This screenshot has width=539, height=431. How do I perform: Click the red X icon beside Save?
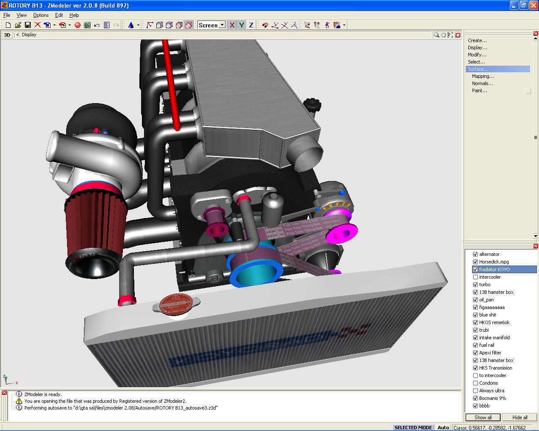37,25
